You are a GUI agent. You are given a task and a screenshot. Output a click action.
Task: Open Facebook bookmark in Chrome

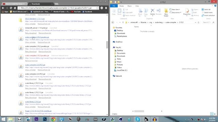coord(87,12)
